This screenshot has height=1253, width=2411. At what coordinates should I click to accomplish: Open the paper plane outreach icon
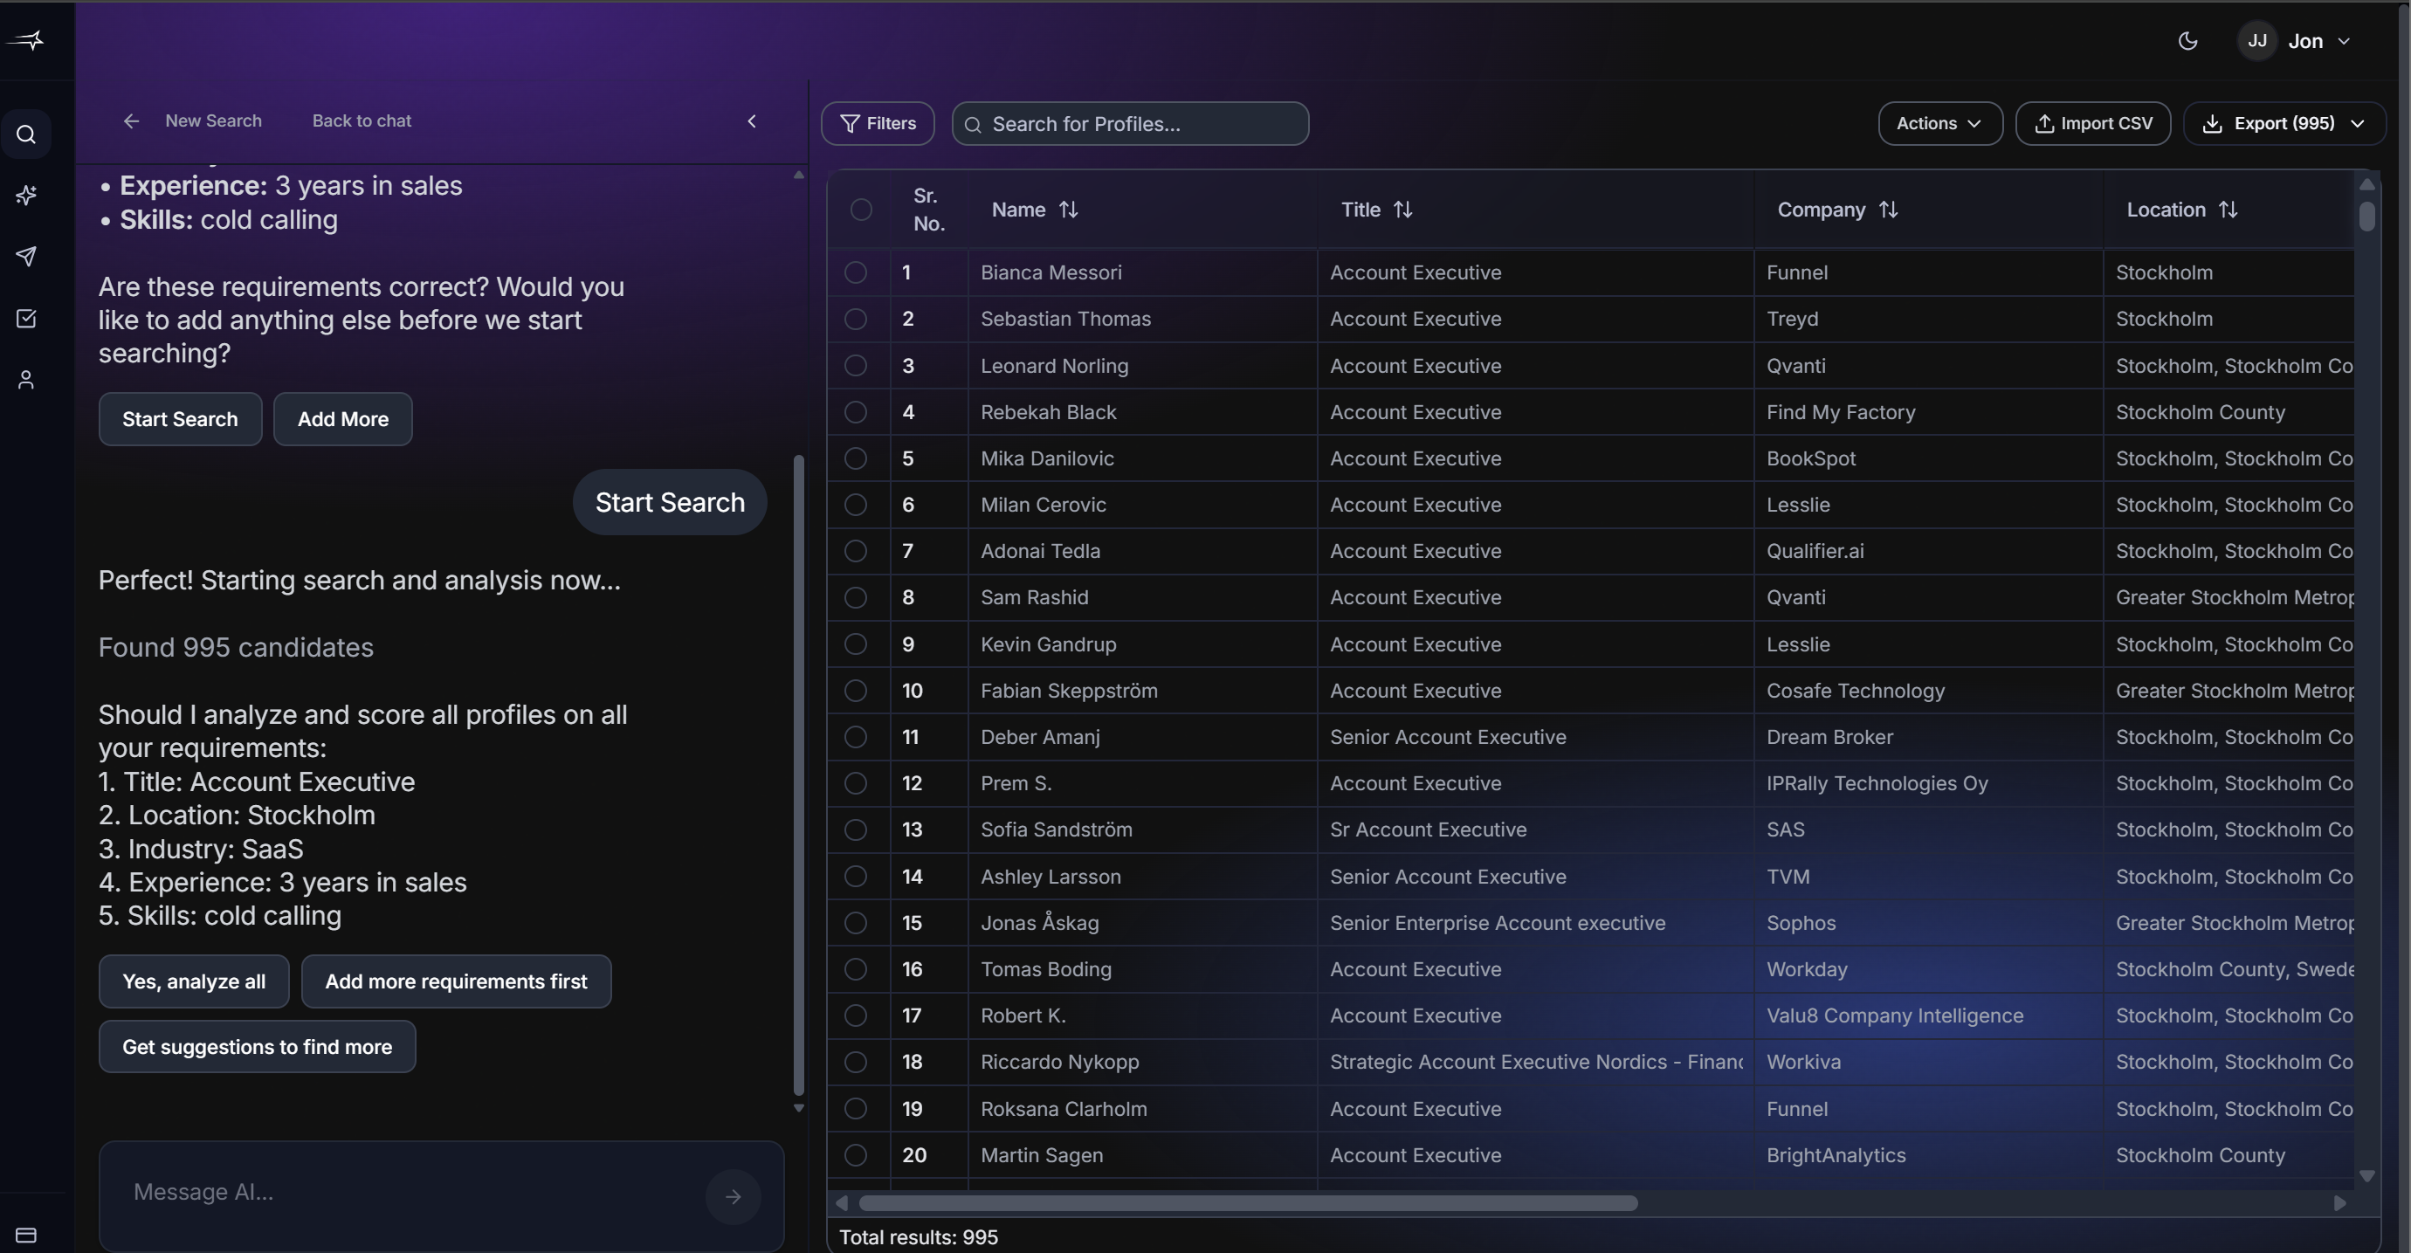click(x=26, y=257)
